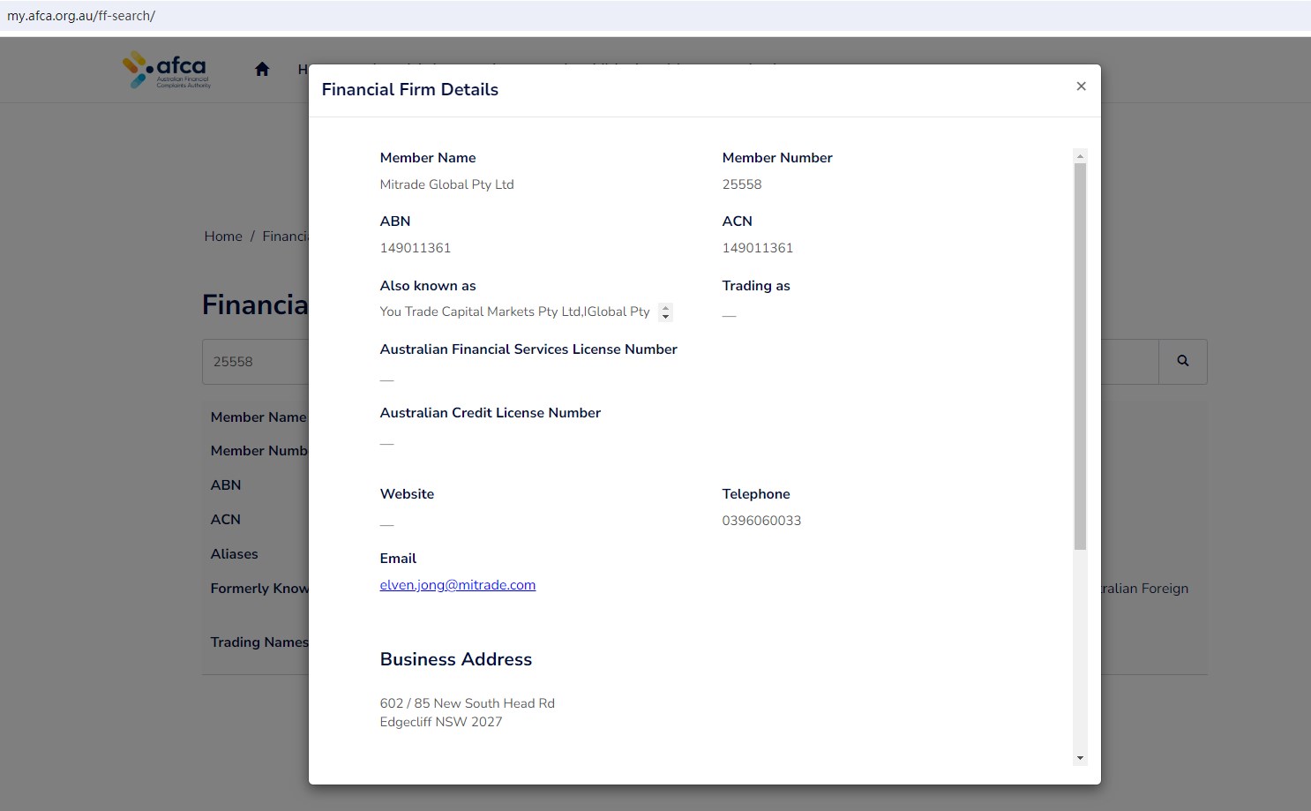The height and width of the screenshot is (811, 1311).
Task: Select the member name Mitrade Global Pty Ltd
Action: click(x=447, y=184)
